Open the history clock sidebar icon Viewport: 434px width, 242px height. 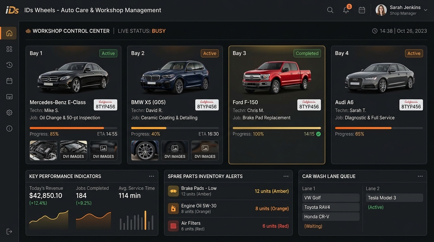pyautogui.click(x=9, y=65)
